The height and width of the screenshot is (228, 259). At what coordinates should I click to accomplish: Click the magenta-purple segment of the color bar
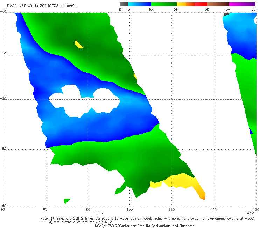(242, 4)
